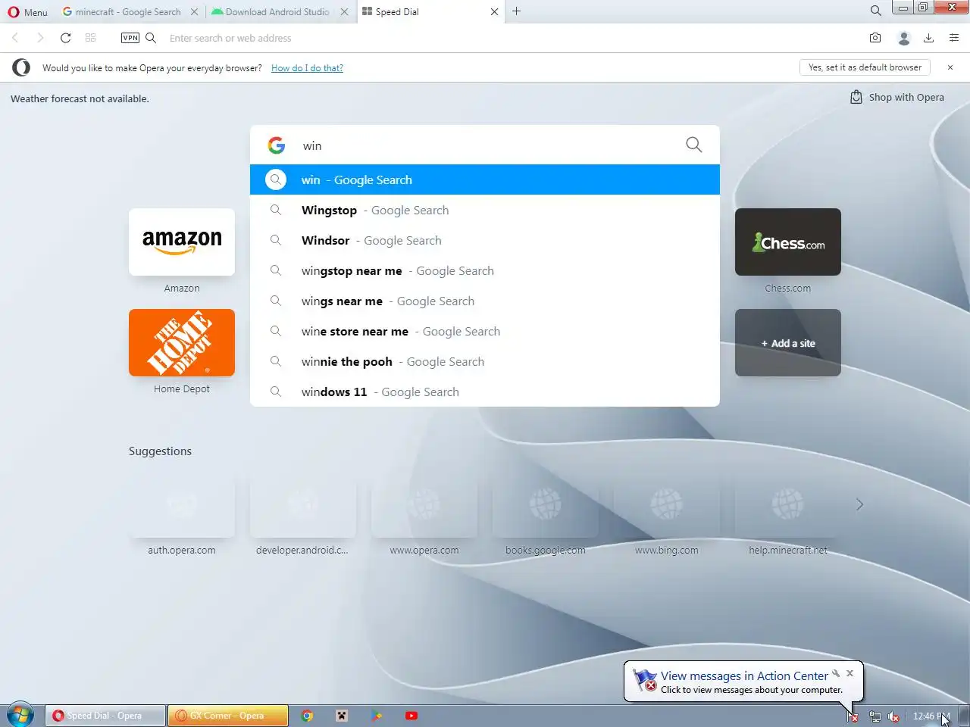Show more suggestions with the right chevron

[x=859, y=504]
